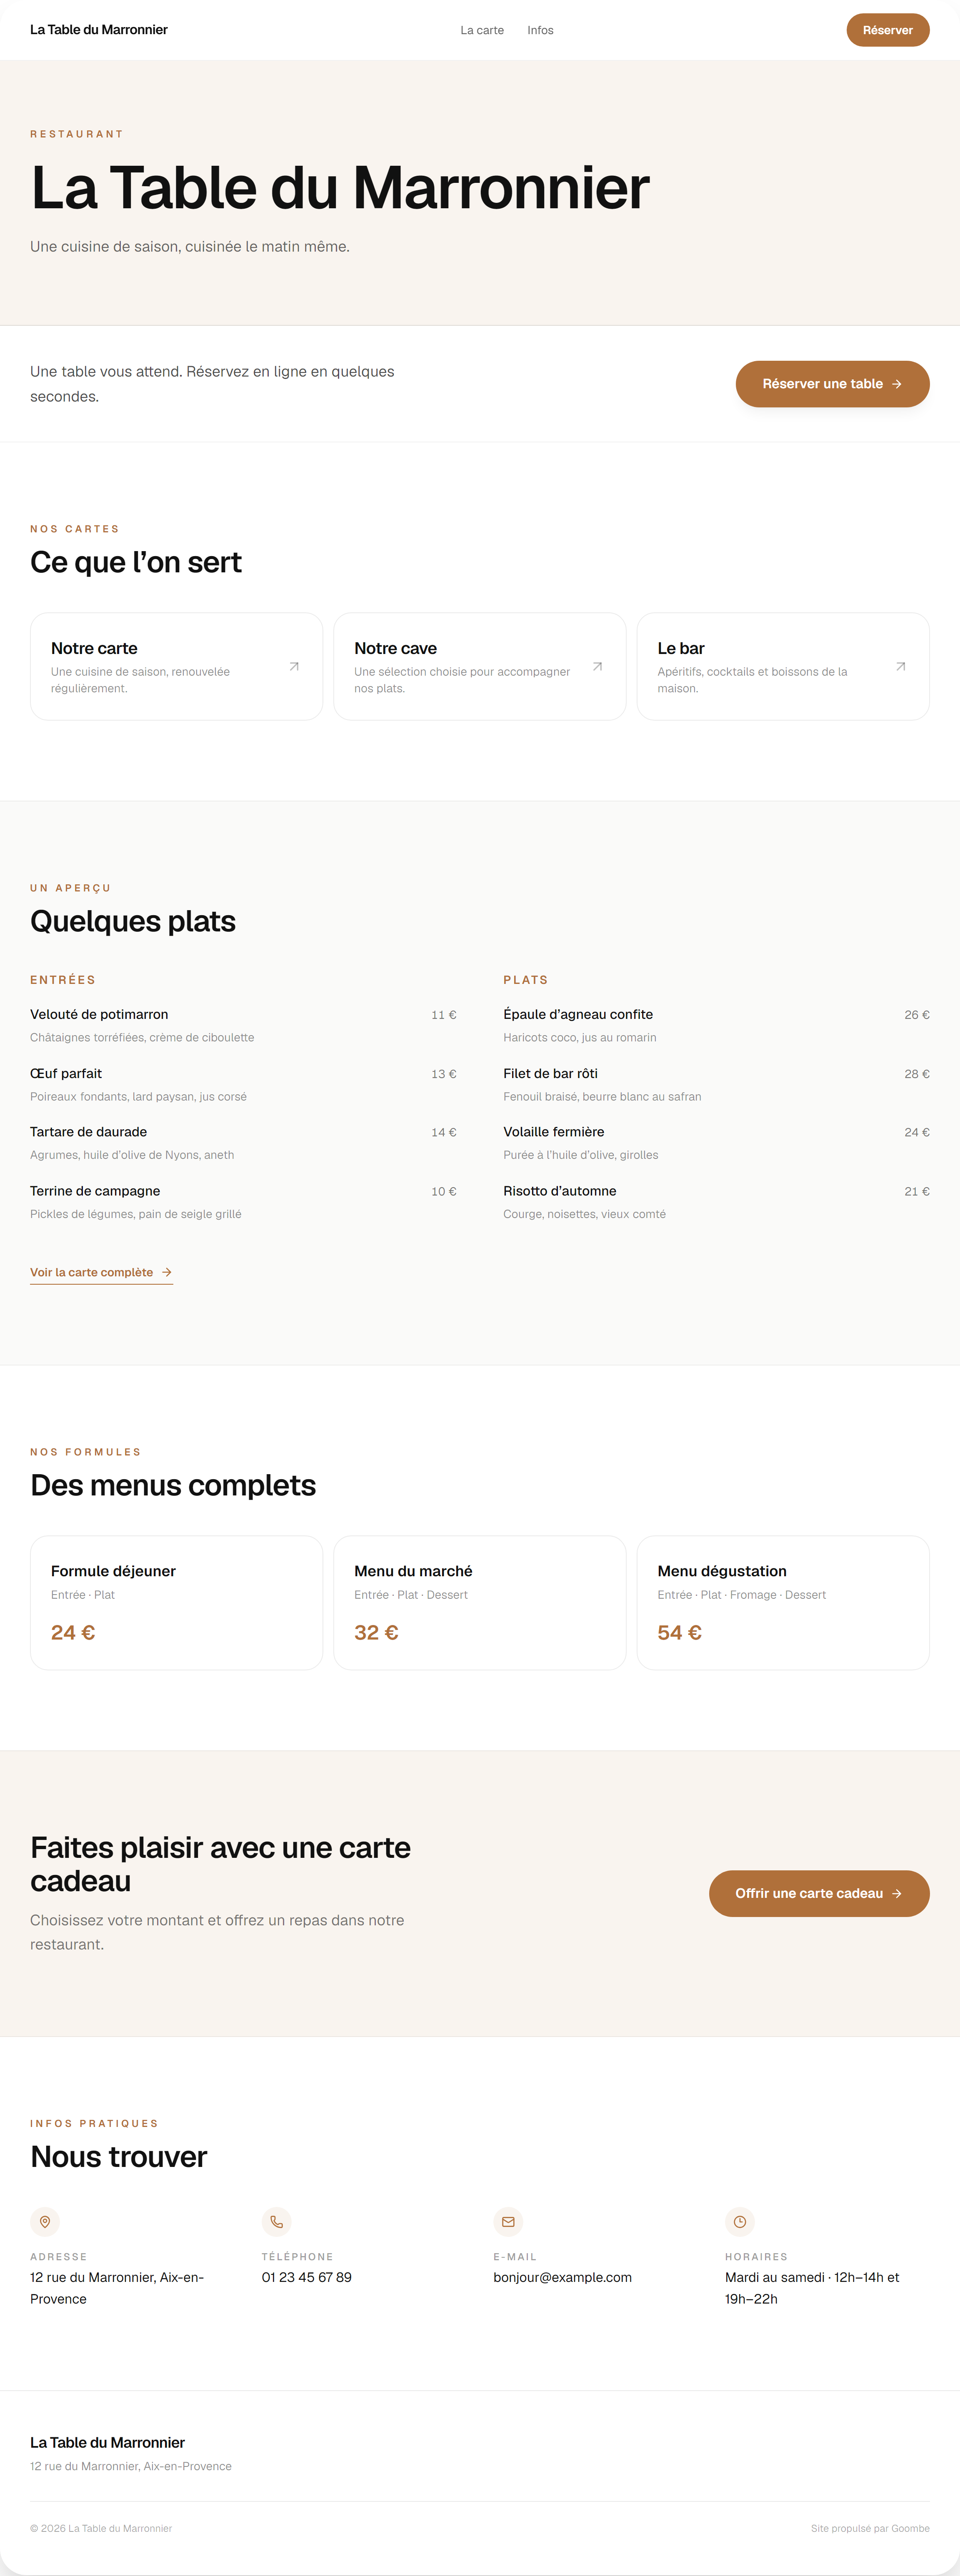Open La carte in the top navigation
Image resolution: width=960 pixels, height=2576 pixels.
tap(482, 30)
